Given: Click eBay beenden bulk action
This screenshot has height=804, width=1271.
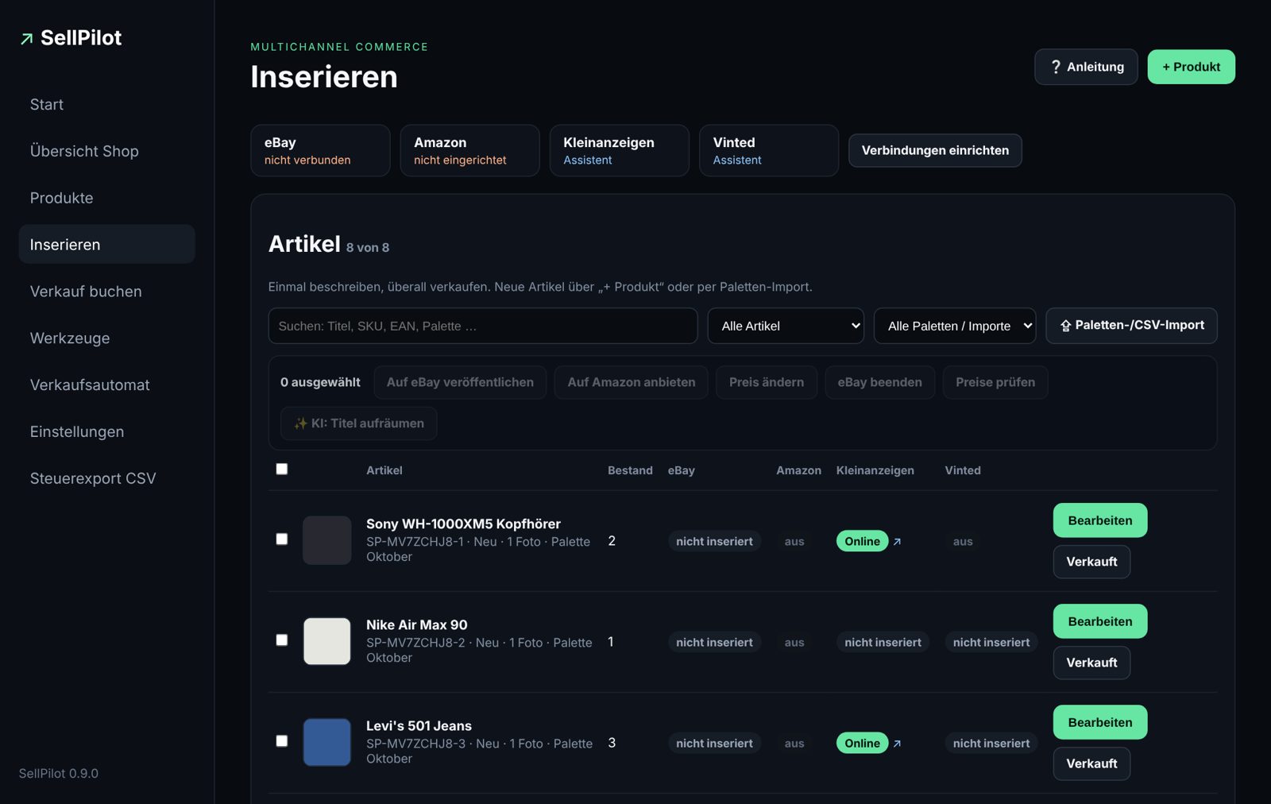Looking at the screenshot, I should click(x=879, y=382).
